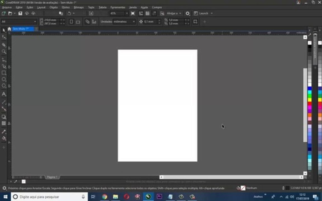Select the Zoom magnifier tool in toolbox

(4, 51)
